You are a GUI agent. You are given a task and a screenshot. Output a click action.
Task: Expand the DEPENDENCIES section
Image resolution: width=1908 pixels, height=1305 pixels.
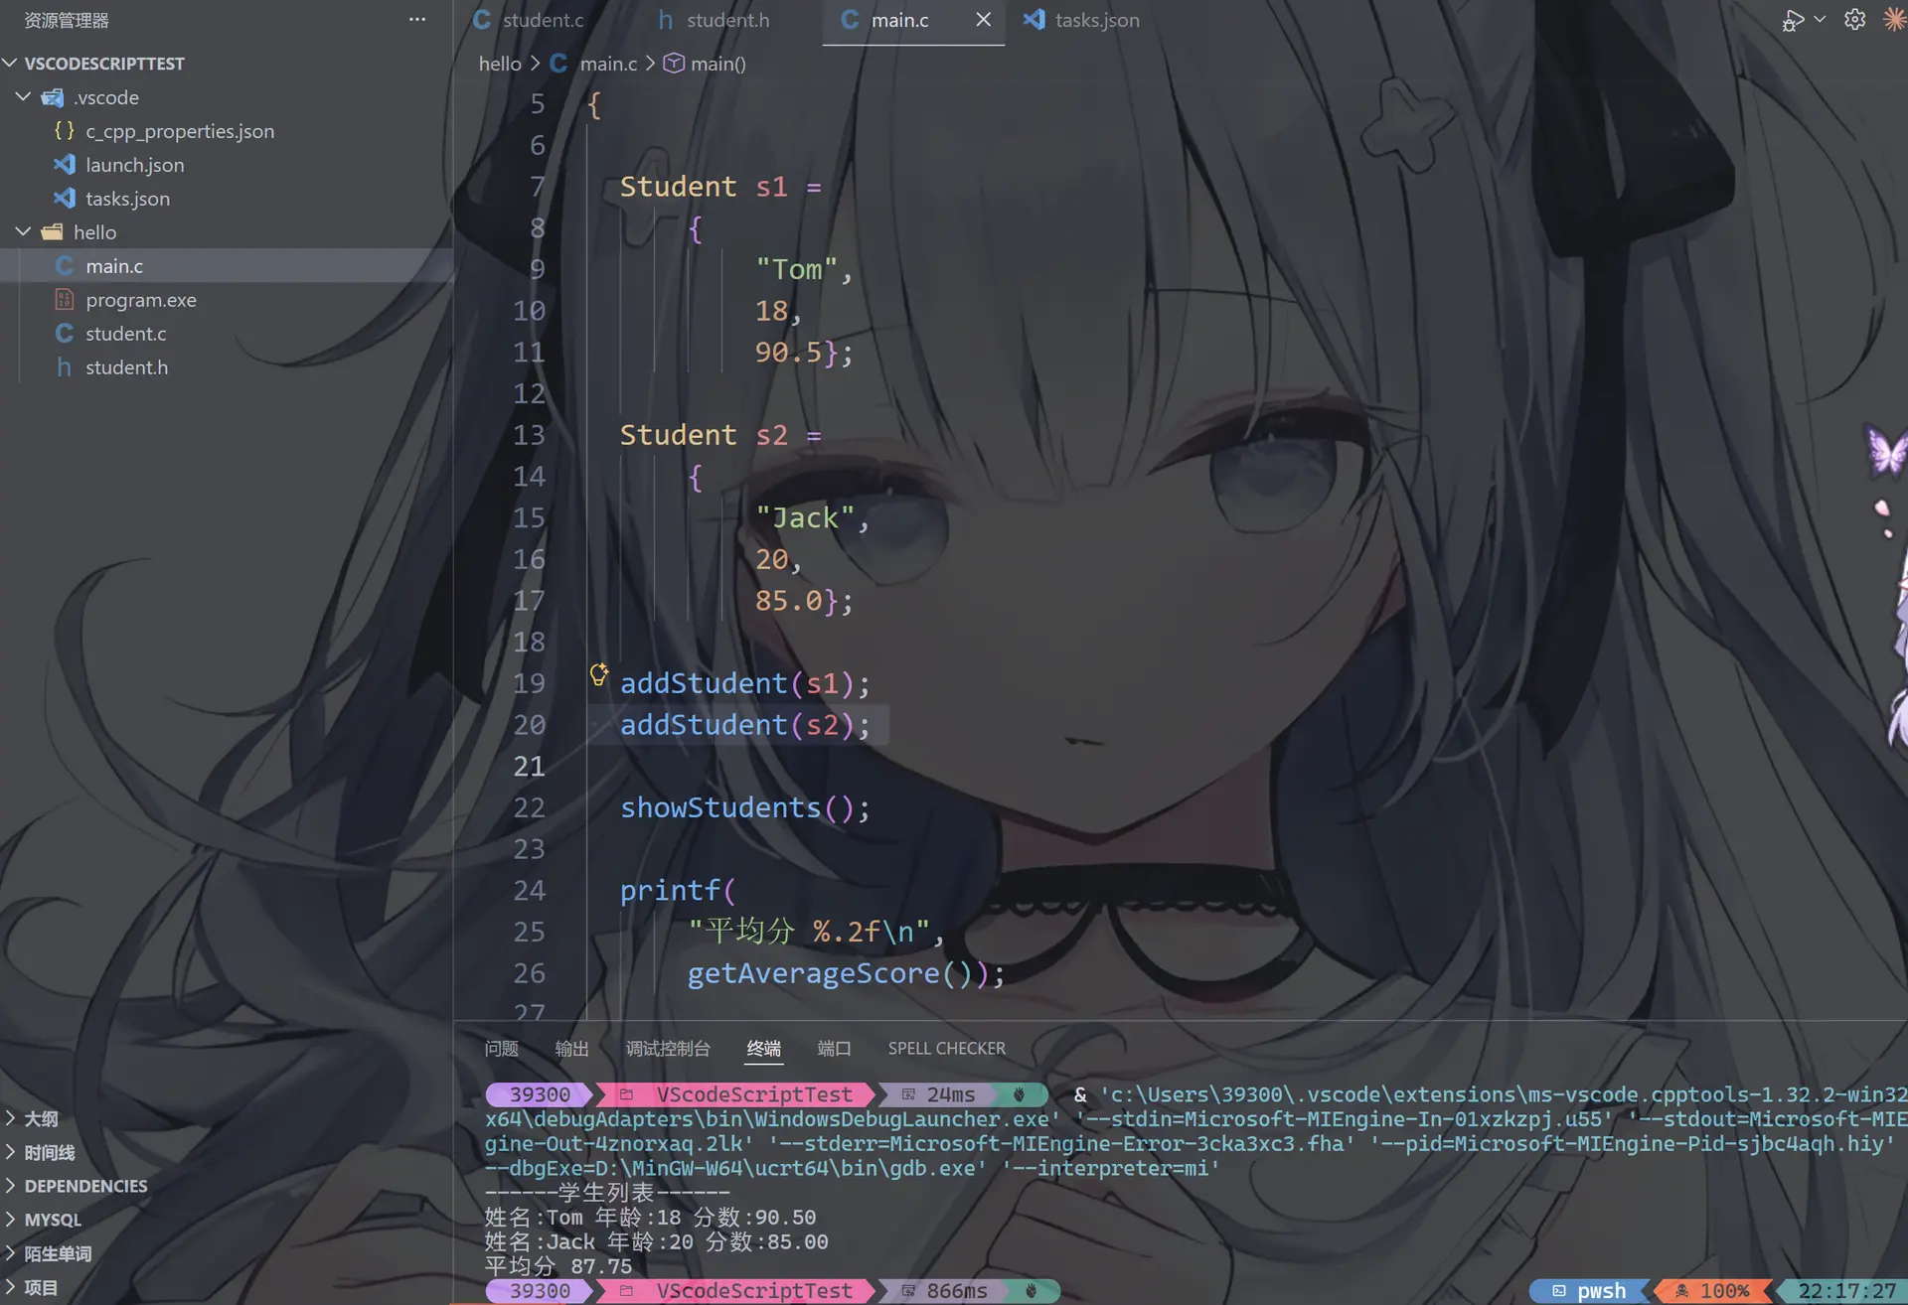pos(84,1186)
